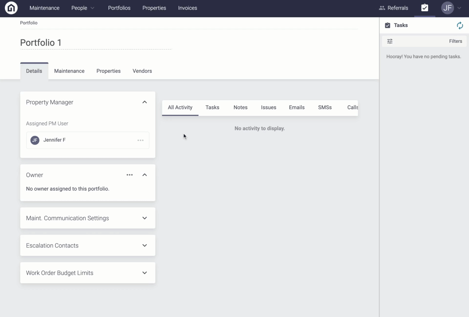The width and height of the screenshot is (469, 317).
Task: Click the JF user avatar
Action: tap(448, 8)
